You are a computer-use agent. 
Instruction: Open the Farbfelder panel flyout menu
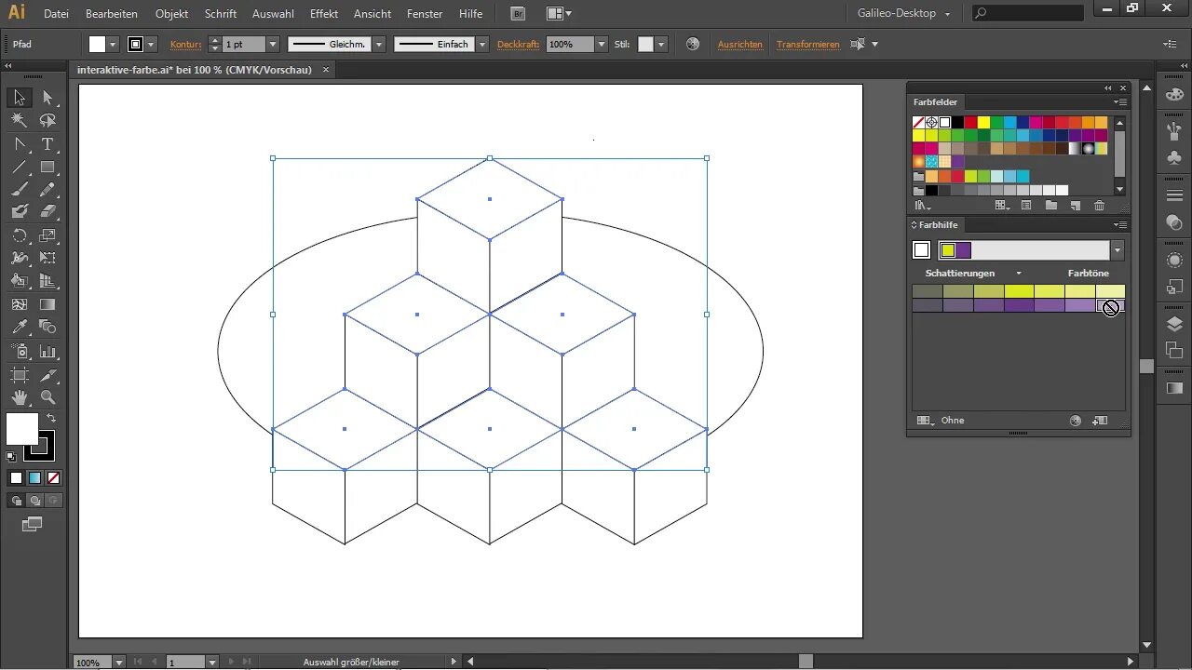pyautogui.click(x=1120, y=102)
